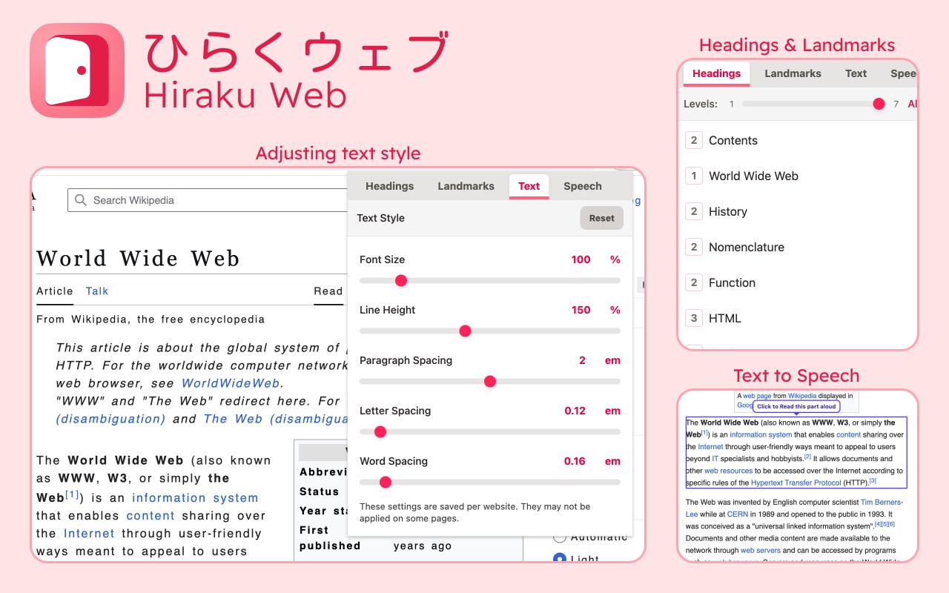Click the 'World Wide Web' page title
This screenshot has height=593, width=949.
138,258
